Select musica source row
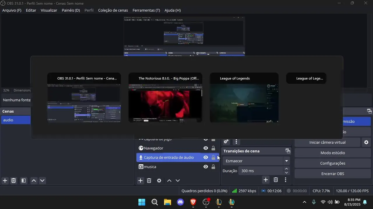 [x=178, y=167]
